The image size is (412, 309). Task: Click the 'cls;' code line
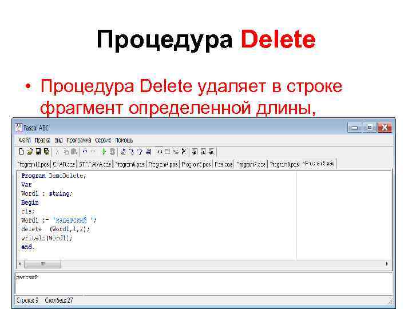[x=28, y=211]
